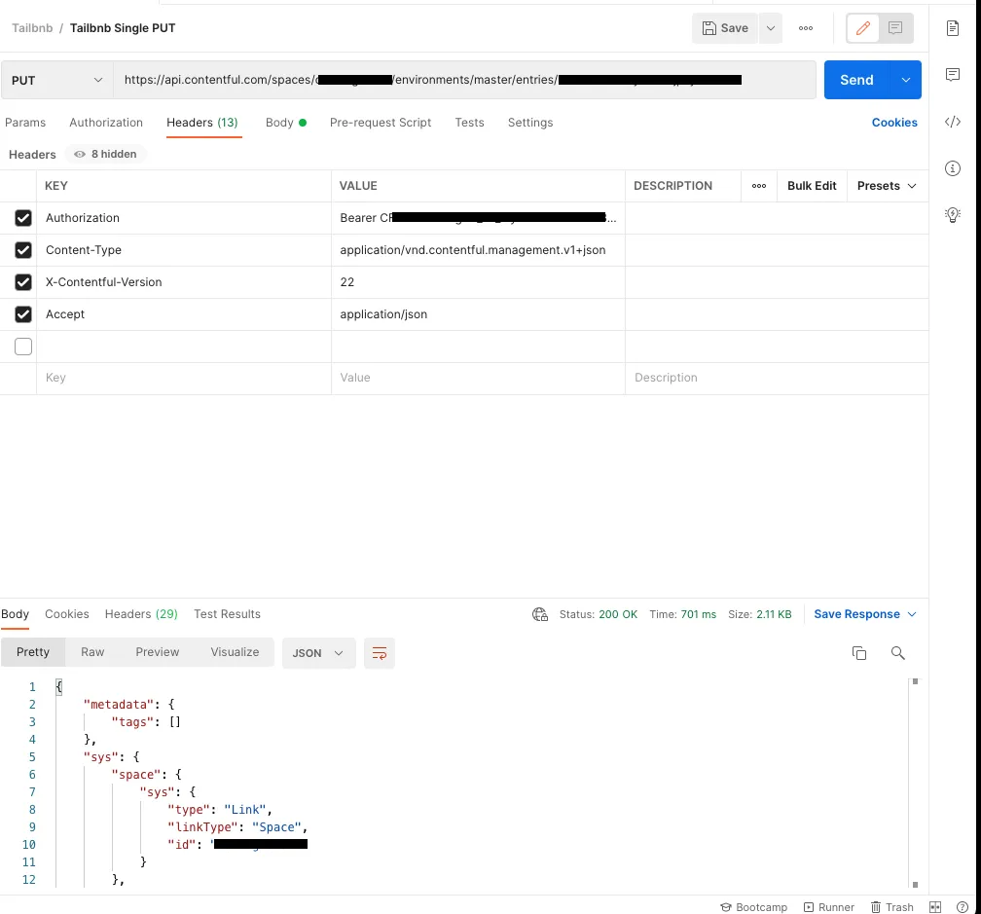Open the Settings tab
The image size is (981, 914).
(x=529, y=123)
